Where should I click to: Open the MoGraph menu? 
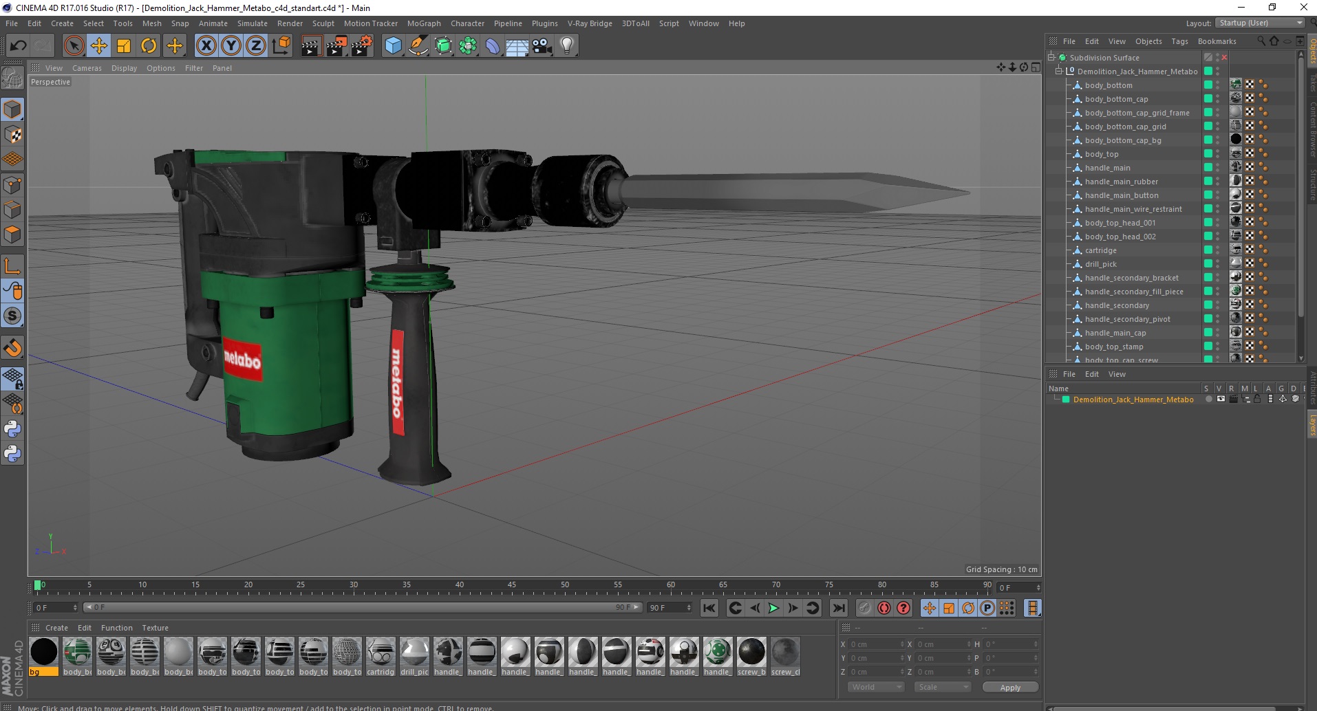424,23
